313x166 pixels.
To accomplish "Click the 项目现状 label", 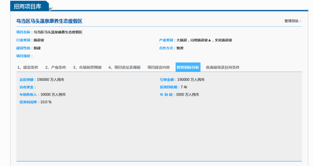I will tap(24, 56).
